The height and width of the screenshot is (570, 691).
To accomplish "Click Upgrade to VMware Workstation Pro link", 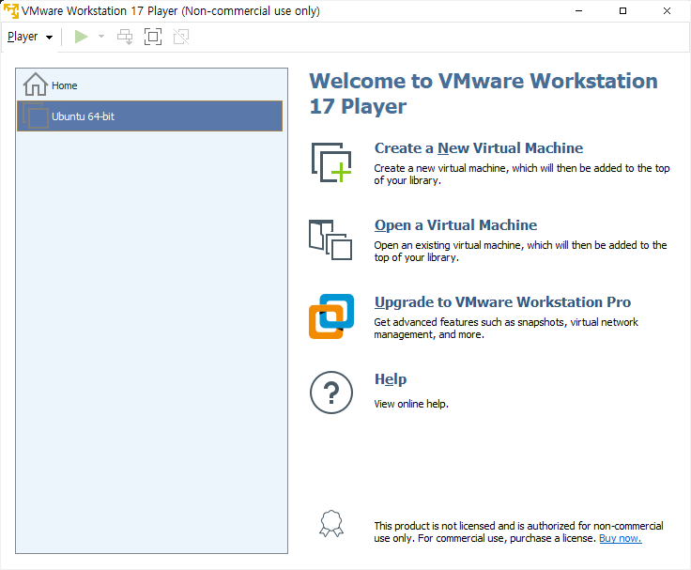I will point(502,302).
